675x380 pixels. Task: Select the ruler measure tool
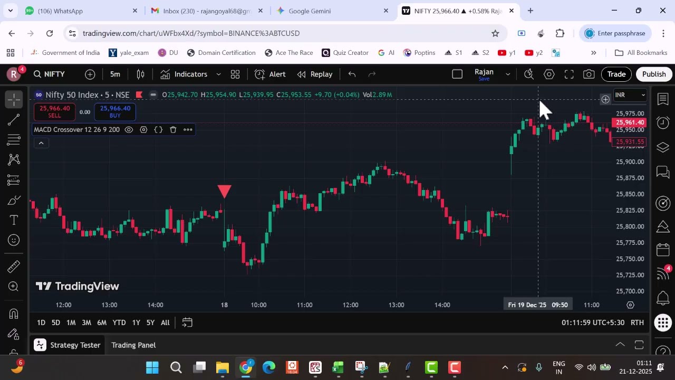(x=14, y=267)
